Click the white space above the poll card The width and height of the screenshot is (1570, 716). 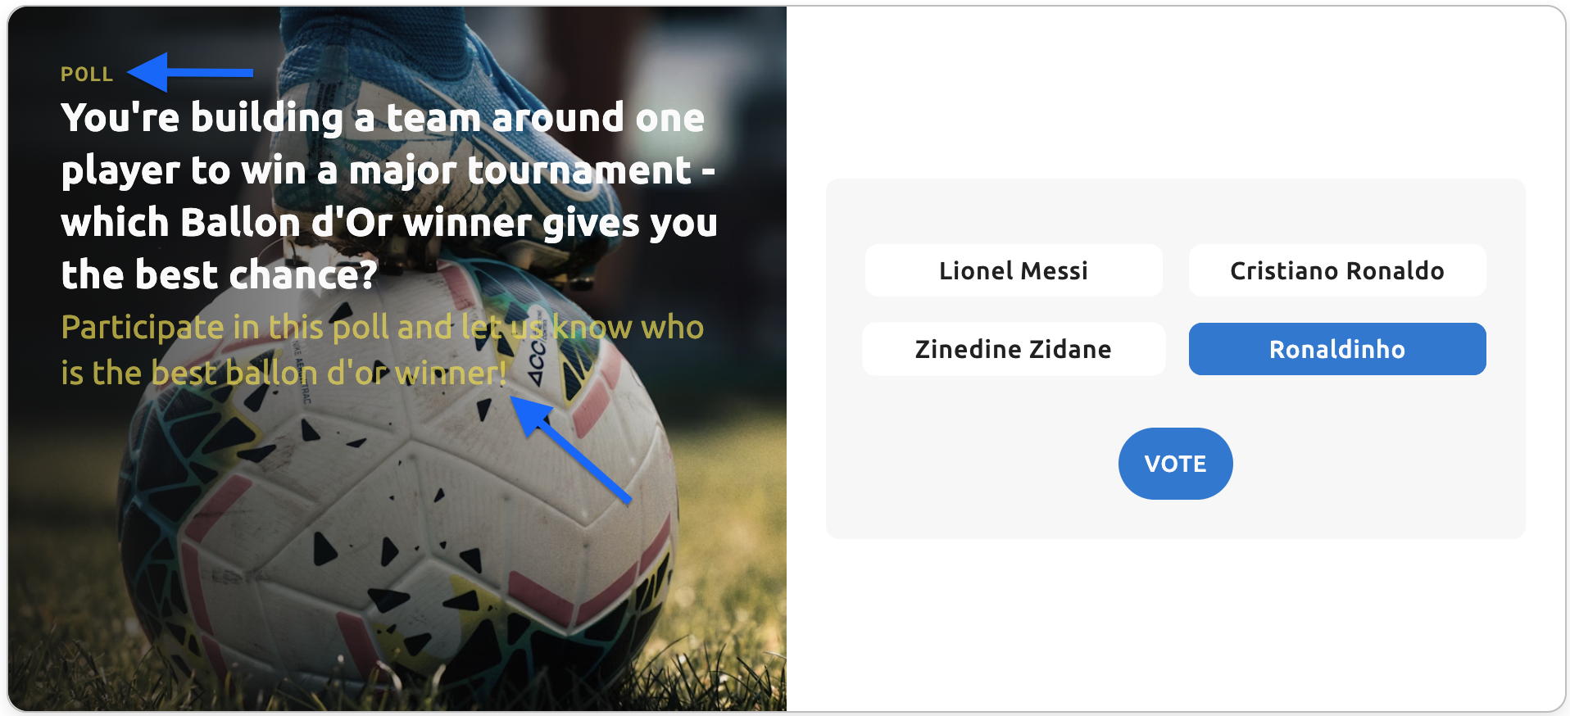click(x=1175, y=90)
